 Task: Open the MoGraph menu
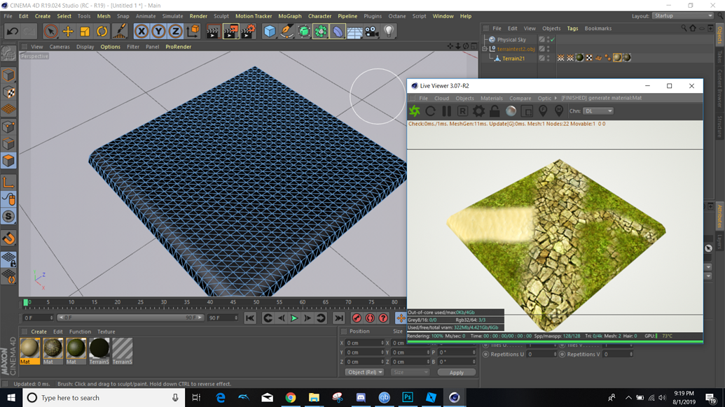coord(289,16)
